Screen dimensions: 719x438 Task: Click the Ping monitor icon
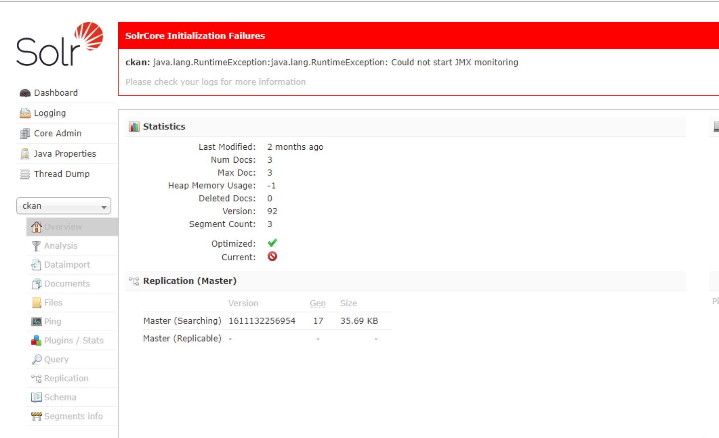tap(37, 322)
